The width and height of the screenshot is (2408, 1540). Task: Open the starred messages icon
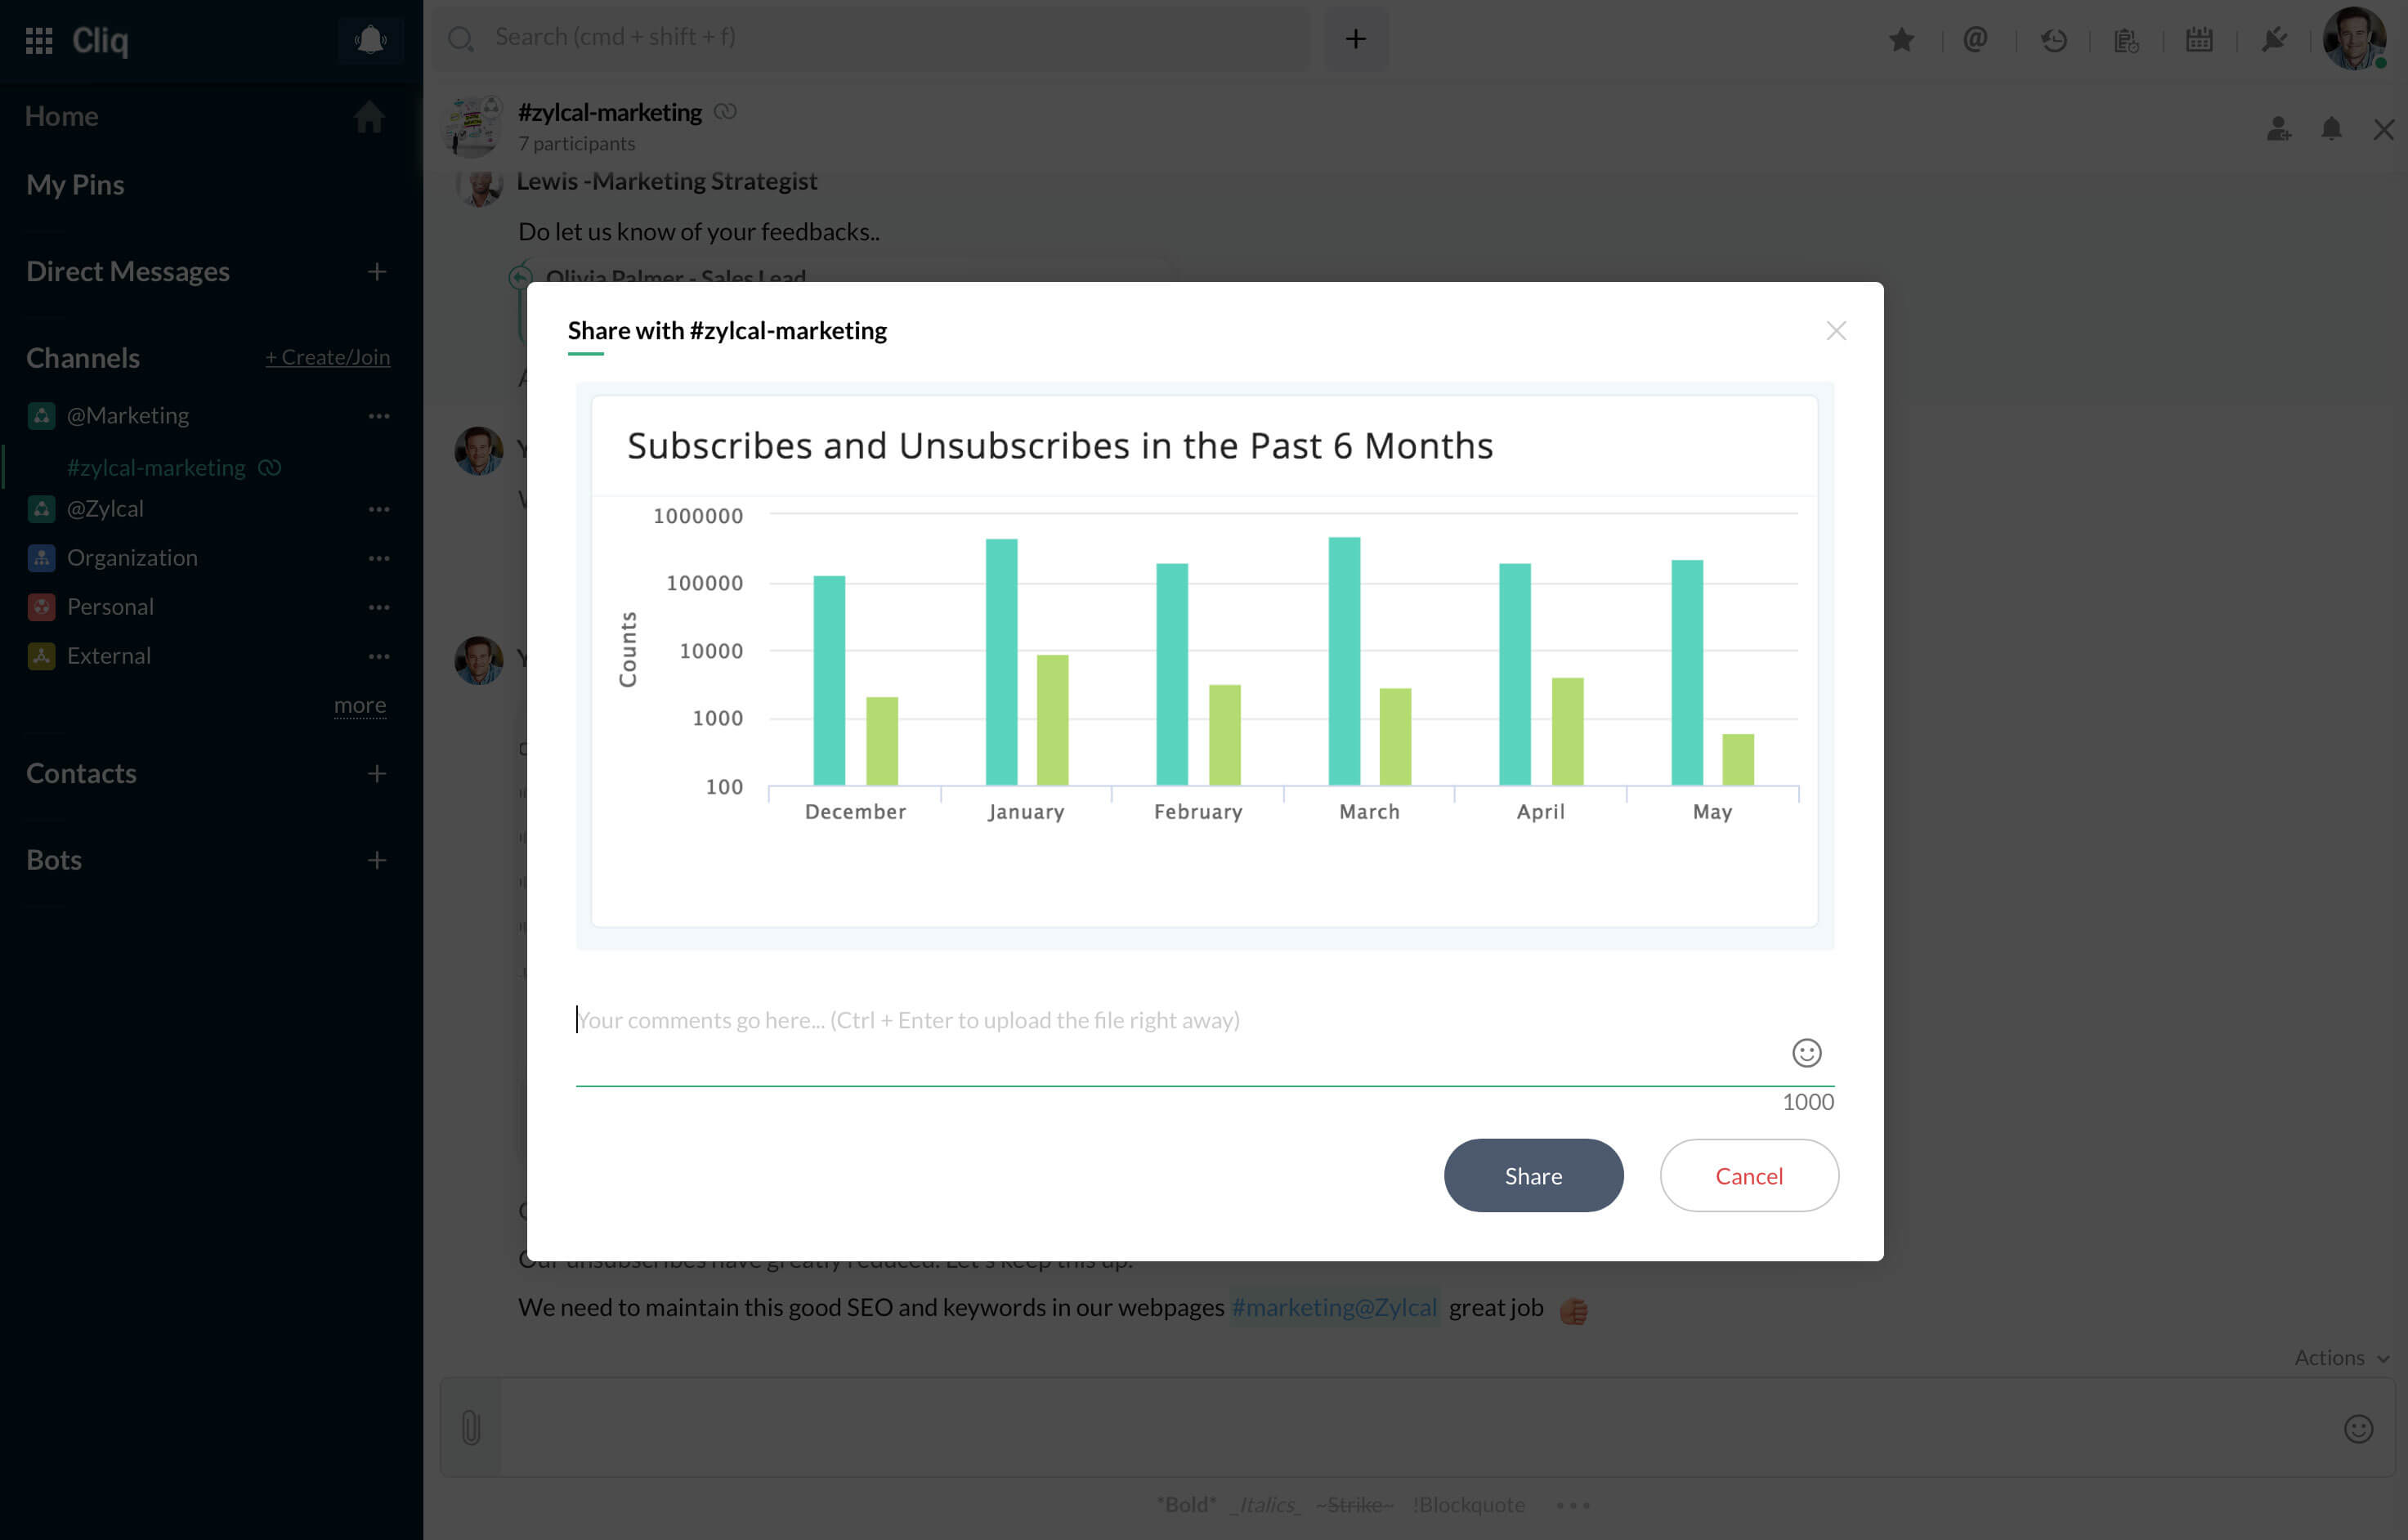tap(1901, 40)
